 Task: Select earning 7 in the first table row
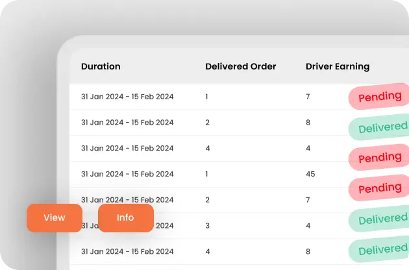click(x=308, y=97)
